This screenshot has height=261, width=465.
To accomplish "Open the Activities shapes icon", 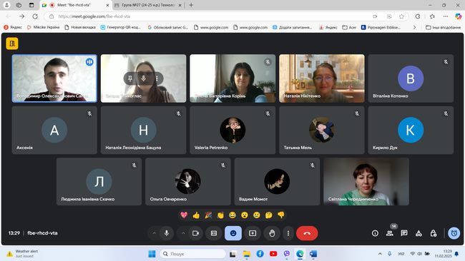I will [418, 233].
